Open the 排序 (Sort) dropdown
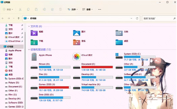The height and width of the screenshot is (109, 177). point(73,9)
